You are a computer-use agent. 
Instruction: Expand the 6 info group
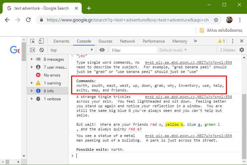tap(32, 91)
